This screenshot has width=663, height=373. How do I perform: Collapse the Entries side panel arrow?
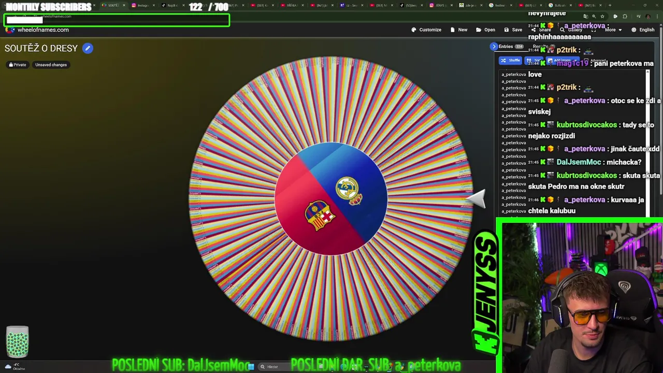pos(494,46)
